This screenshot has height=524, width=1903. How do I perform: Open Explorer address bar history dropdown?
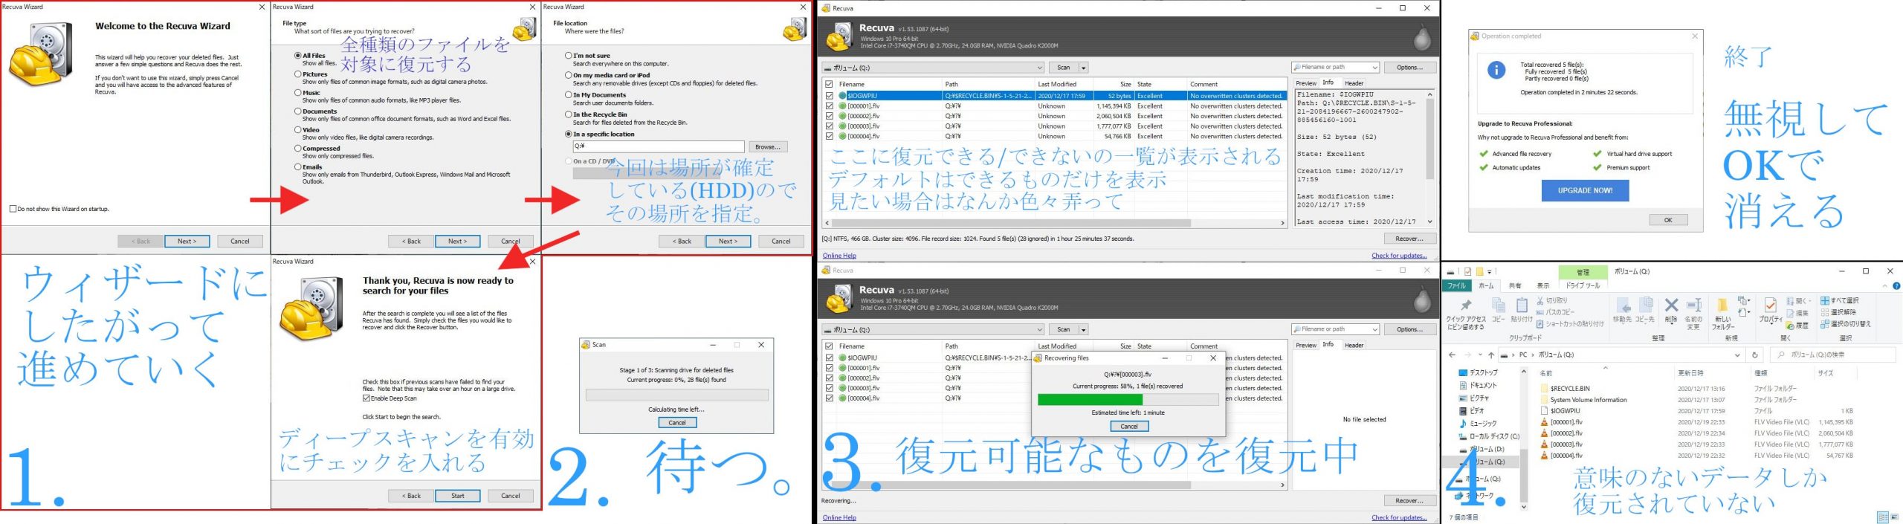[1737, 355]
